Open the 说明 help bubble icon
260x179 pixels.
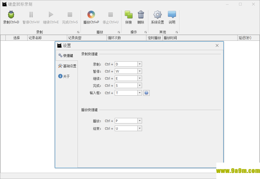(x=172, y=15)
